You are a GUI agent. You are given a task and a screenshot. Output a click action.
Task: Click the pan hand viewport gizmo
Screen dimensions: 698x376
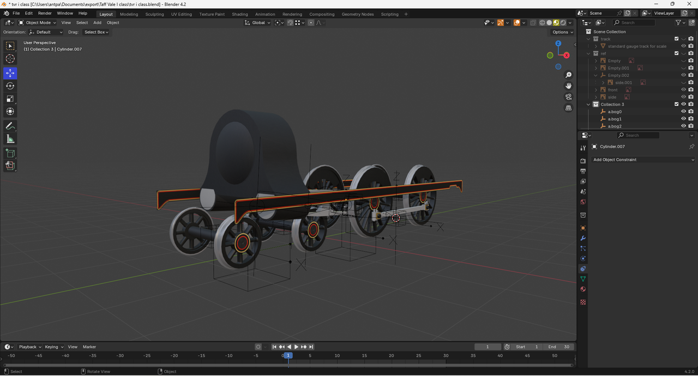568,86
